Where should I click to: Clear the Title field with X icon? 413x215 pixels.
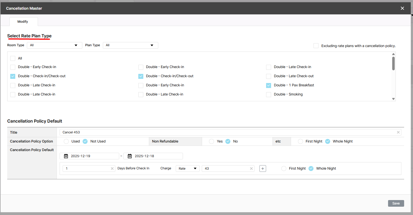(398, 132)
